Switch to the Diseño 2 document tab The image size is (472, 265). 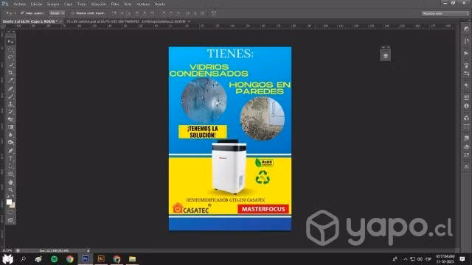pyautogui.click(x=29, y=21)
